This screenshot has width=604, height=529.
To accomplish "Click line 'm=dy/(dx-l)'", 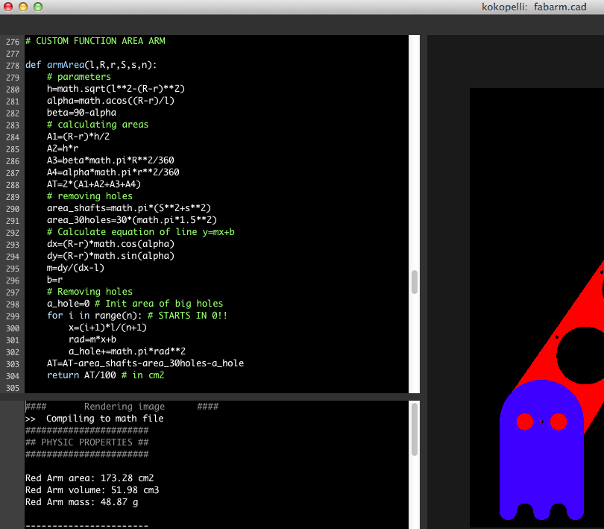I will tap(75, 268).
